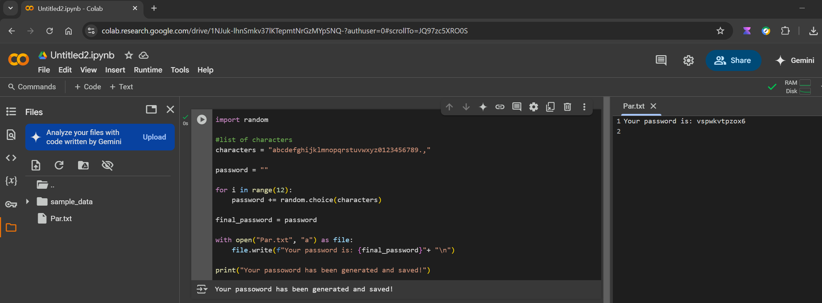Open Insert menu
822x303 pixels.
click(115, 70)
